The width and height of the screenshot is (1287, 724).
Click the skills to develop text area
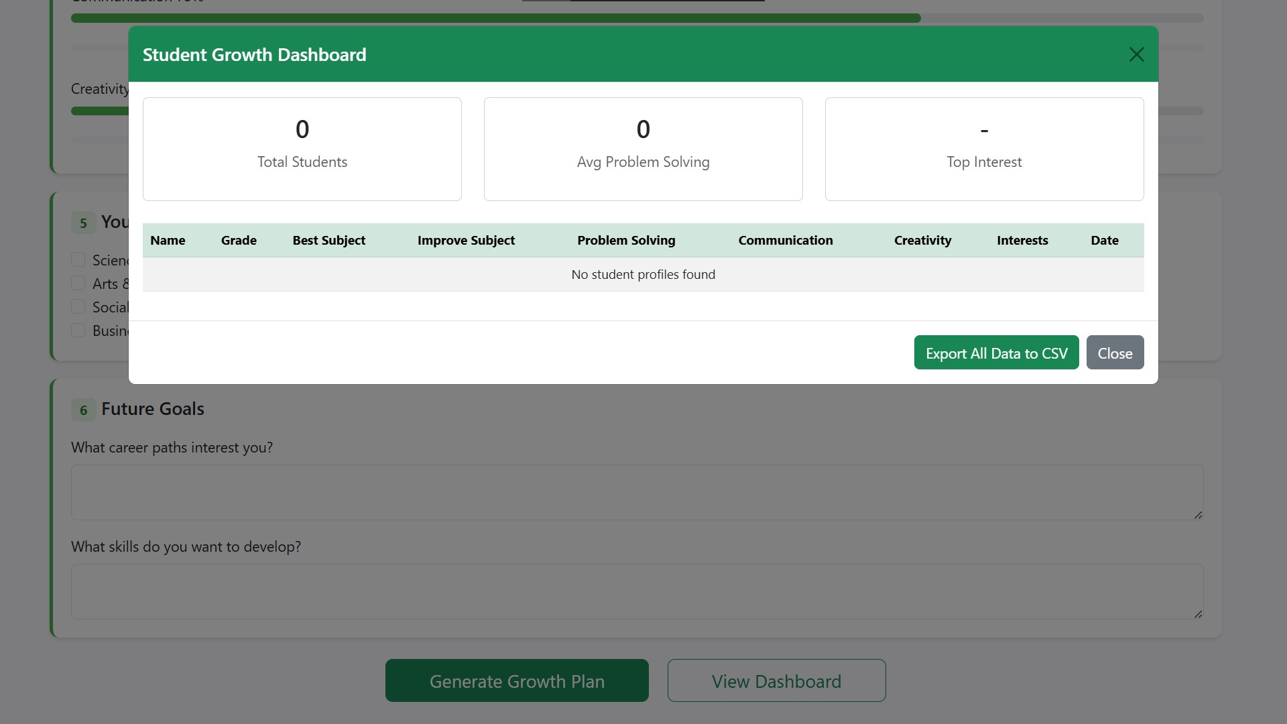(x=637, y=591)
